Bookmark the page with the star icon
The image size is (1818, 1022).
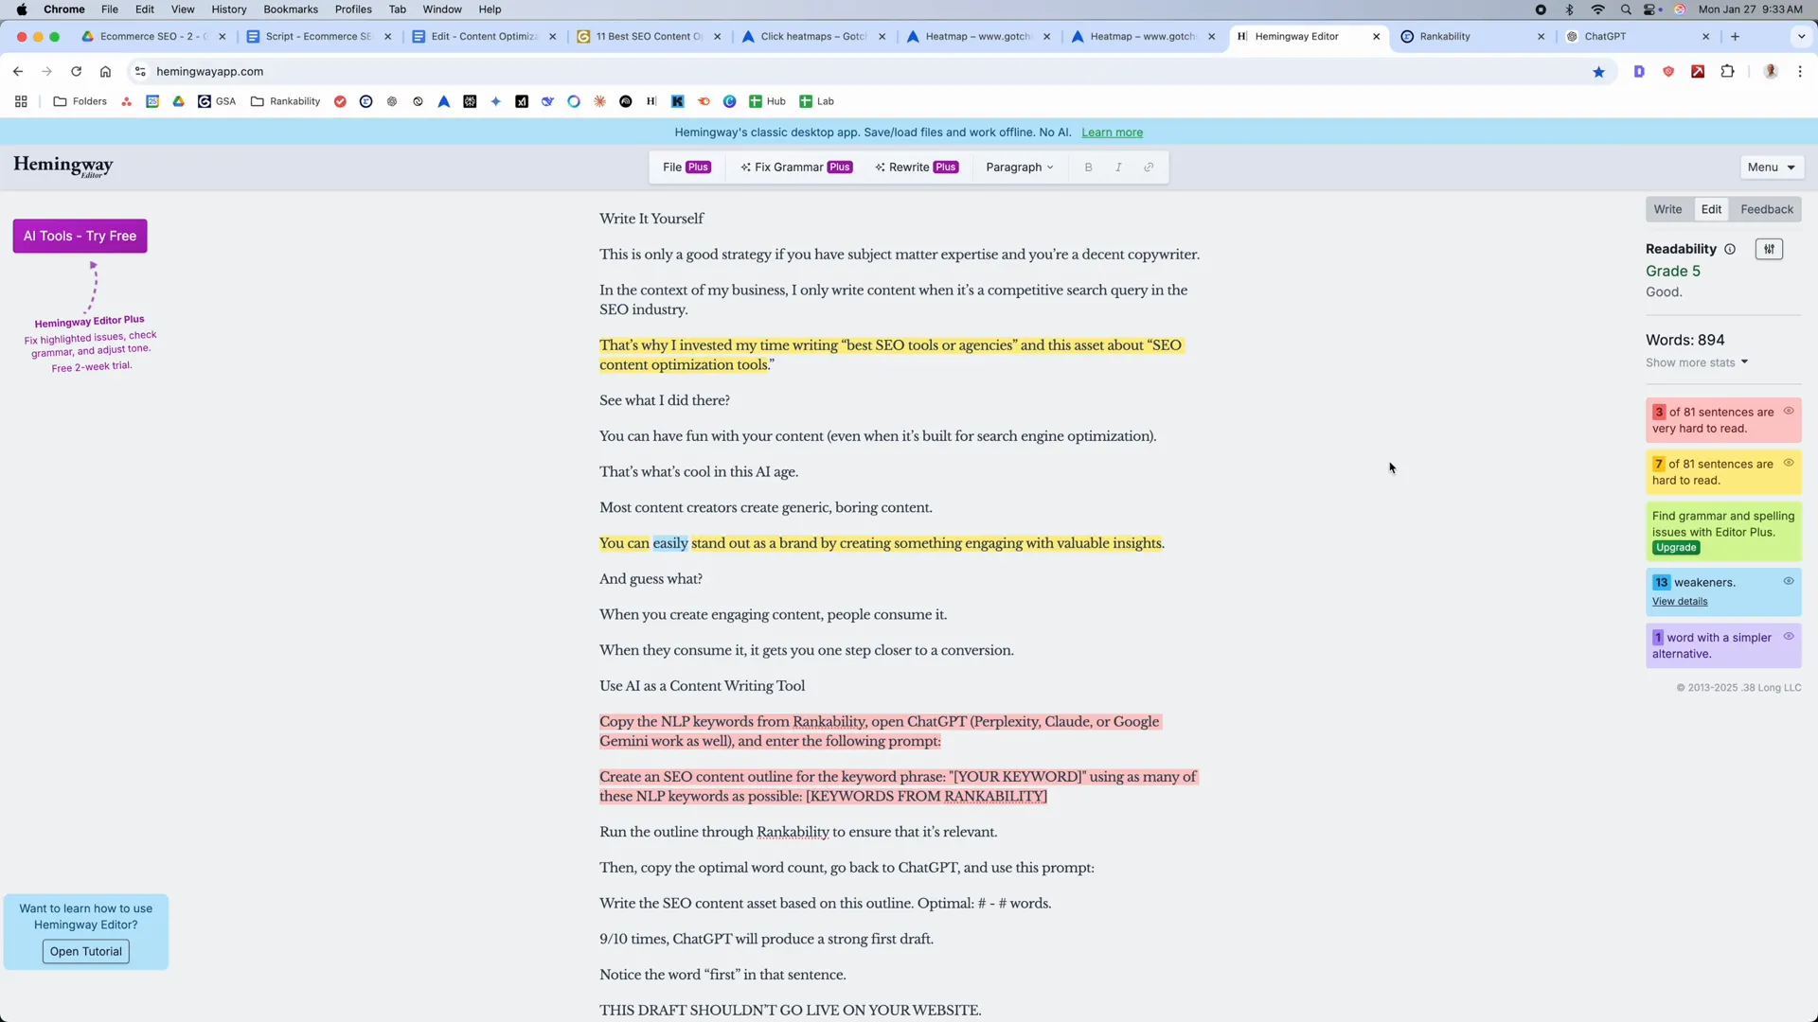[x=1599, y=71]
